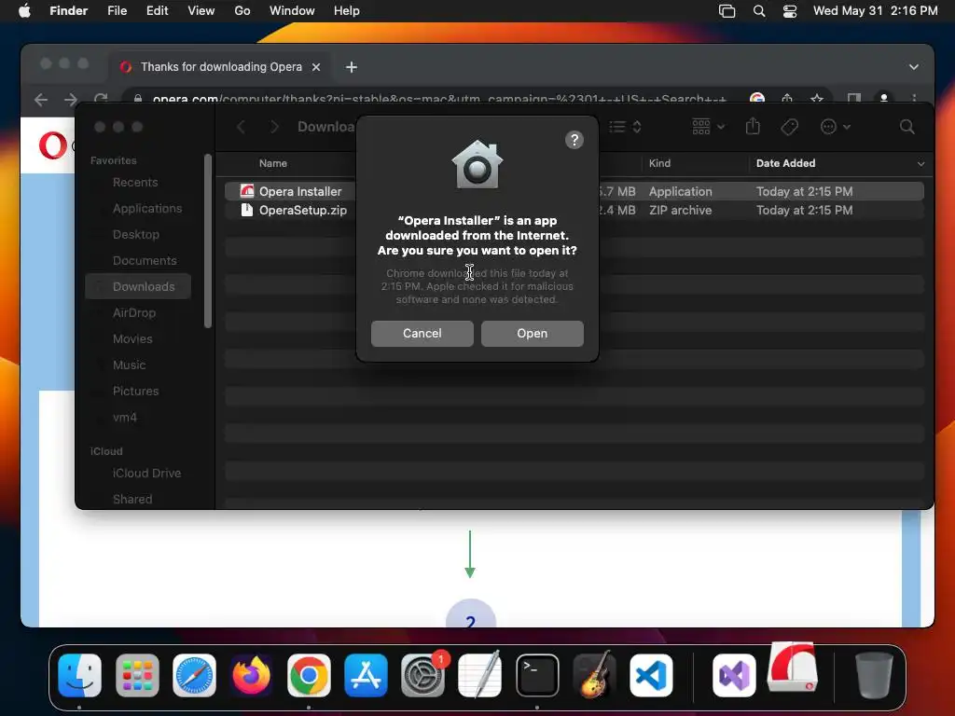The width and height of the screenshot is (955, 716).
Task: Open the Apple menu
Action: [x=24, y=11]
